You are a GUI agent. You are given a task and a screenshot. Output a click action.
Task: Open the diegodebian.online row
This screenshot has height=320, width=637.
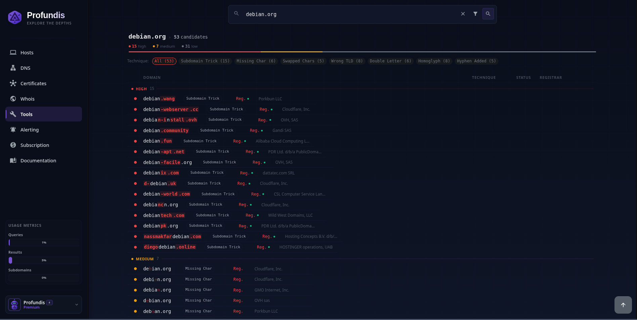coord(232,247)
